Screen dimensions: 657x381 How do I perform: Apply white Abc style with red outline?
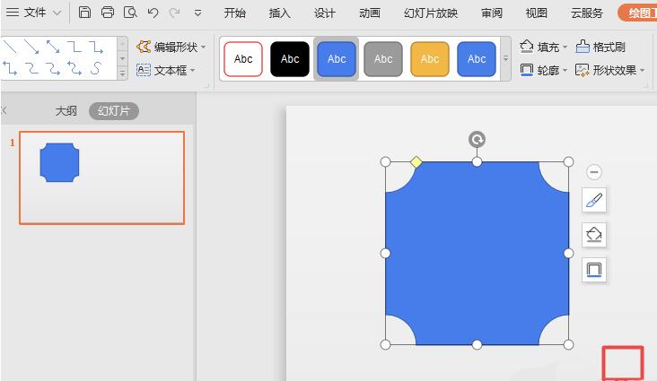coord(243,59)
